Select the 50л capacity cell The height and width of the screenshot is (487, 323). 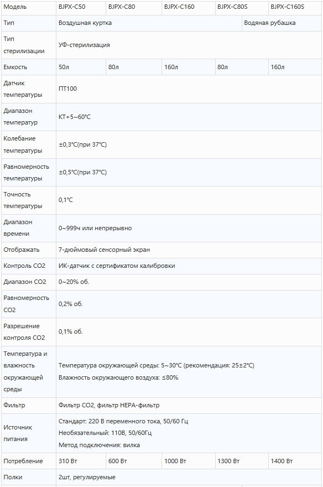tap(81, 67)
